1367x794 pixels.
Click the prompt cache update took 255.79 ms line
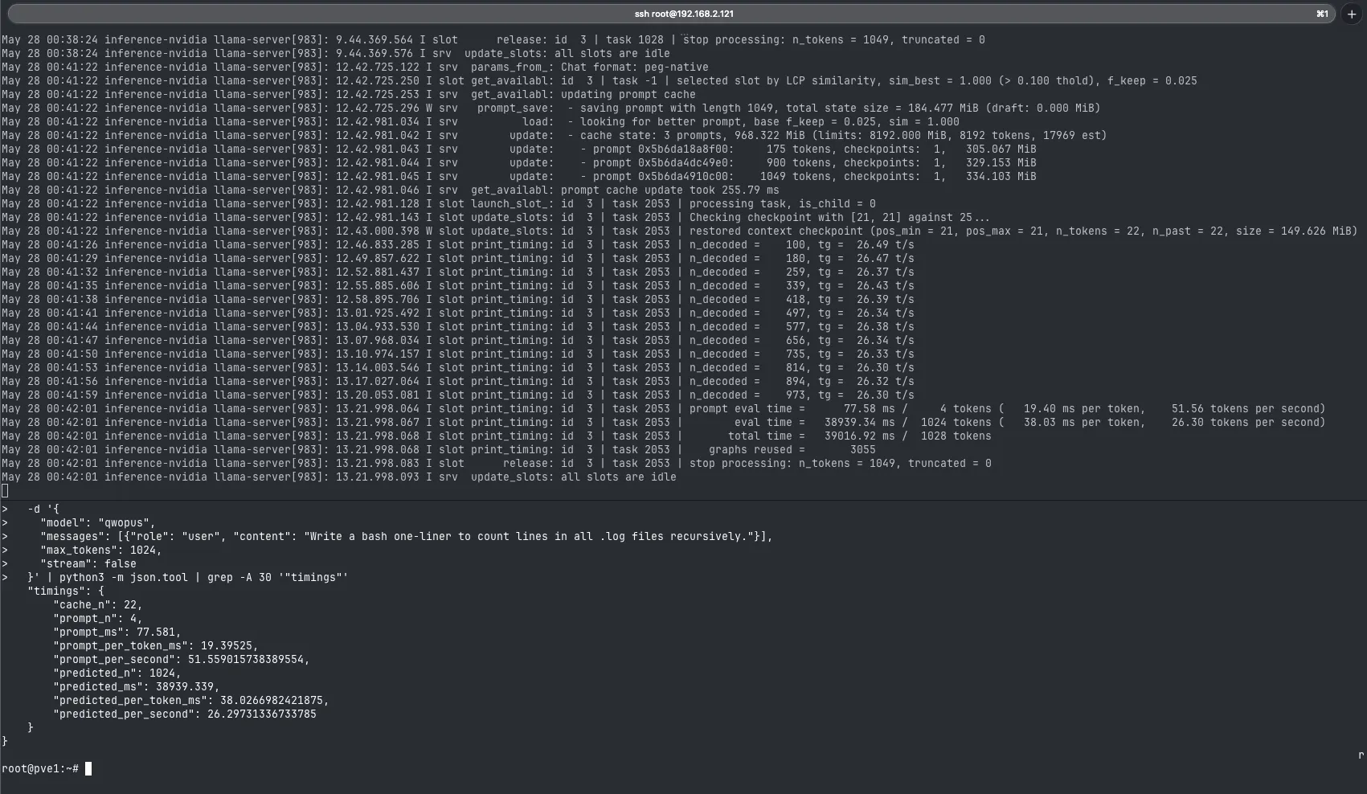391,190
